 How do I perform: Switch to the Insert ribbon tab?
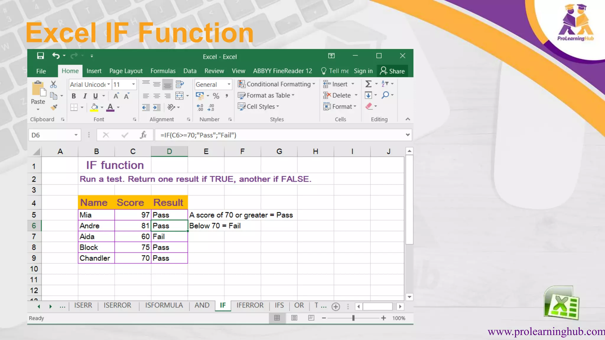point(94,71)
